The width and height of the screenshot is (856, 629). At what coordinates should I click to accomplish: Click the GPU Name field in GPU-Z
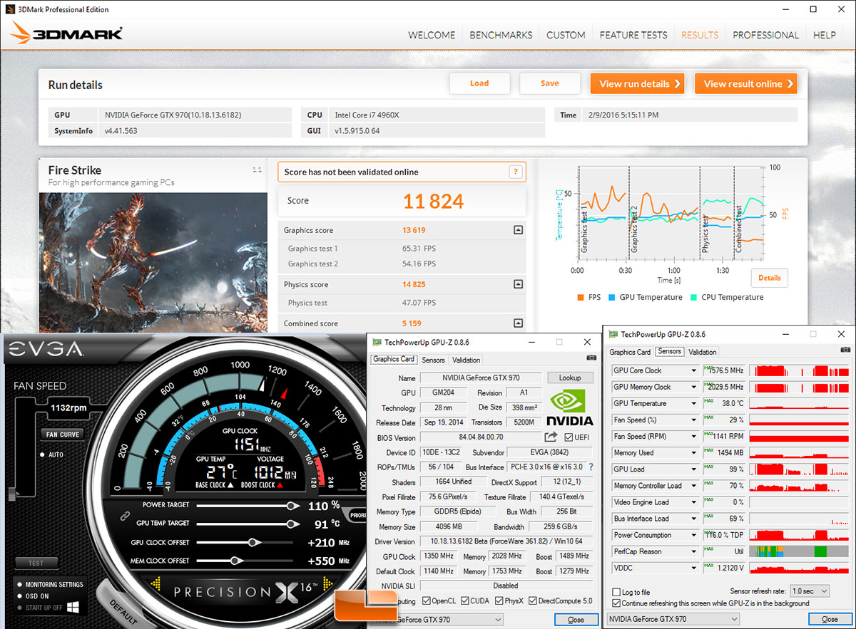pos(481,378)
